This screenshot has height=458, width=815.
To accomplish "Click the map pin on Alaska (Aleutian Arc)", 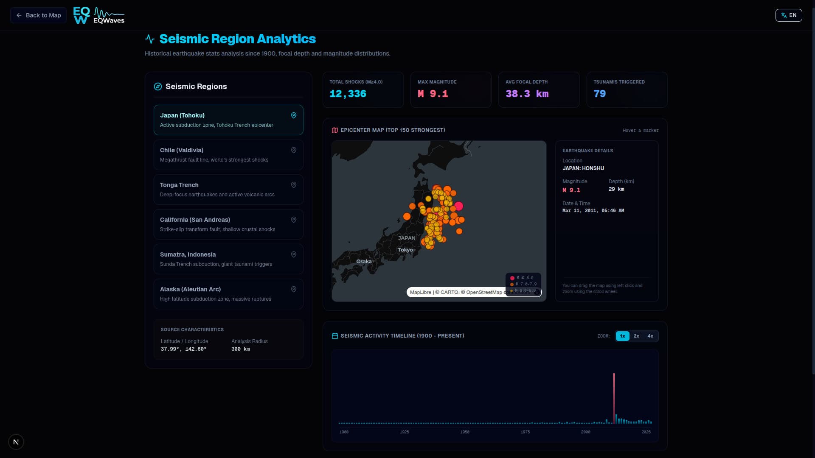I will 293,289.
